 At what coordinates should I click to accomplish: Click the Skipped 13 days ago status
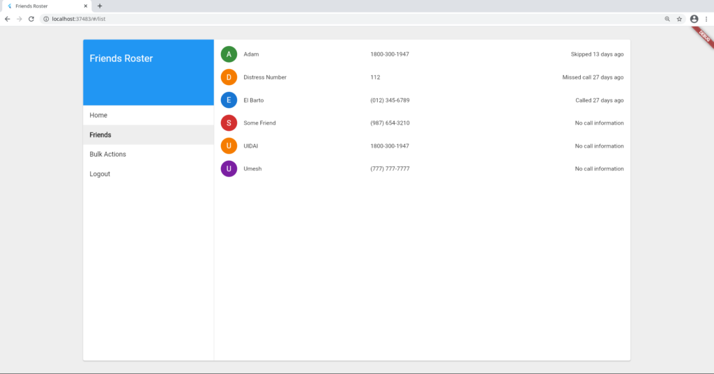pos(598,54)
